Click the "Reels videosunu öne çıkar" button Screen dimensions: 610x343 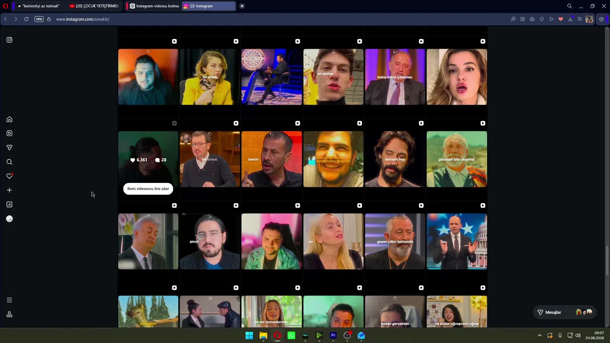point(148,189)
